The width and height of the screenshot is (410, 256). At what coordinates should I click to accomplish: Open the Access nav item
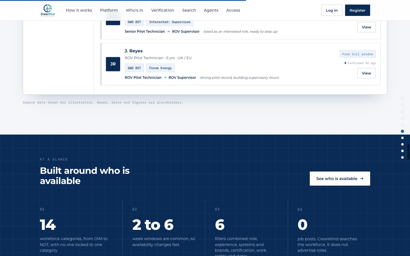coord(233,10)
